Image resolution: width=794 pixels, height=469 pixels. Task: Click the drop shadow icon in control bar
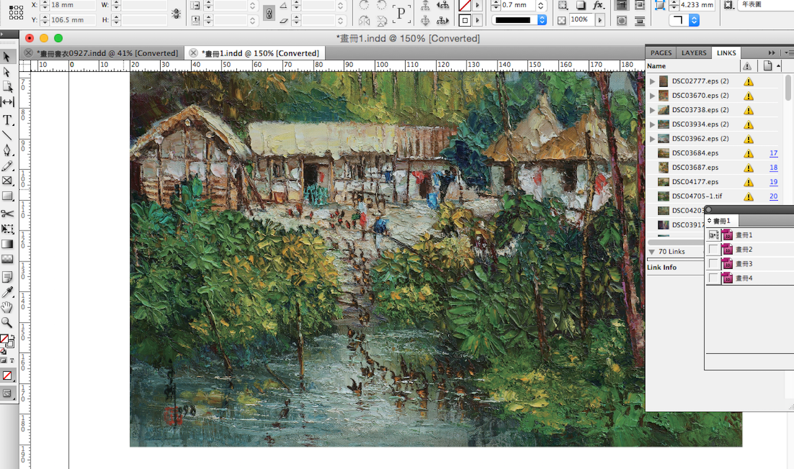click(x=581, y=6)
